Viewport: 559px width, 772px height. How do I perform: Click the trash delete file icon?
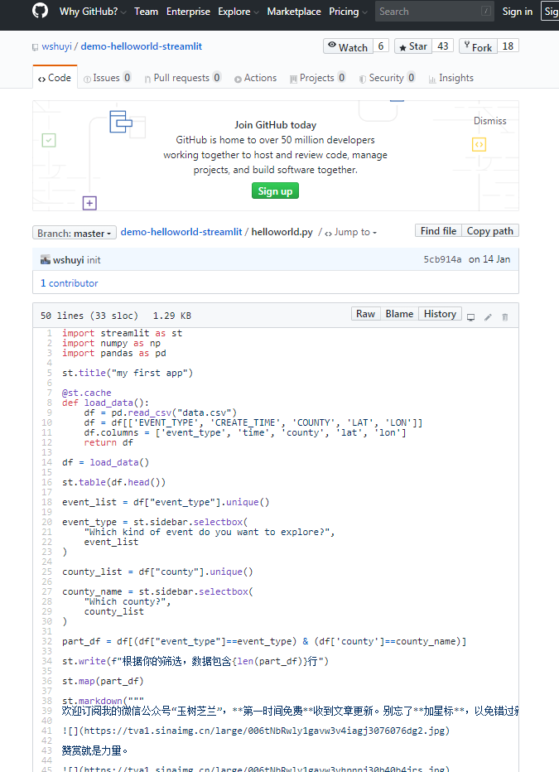click(504, 317)
